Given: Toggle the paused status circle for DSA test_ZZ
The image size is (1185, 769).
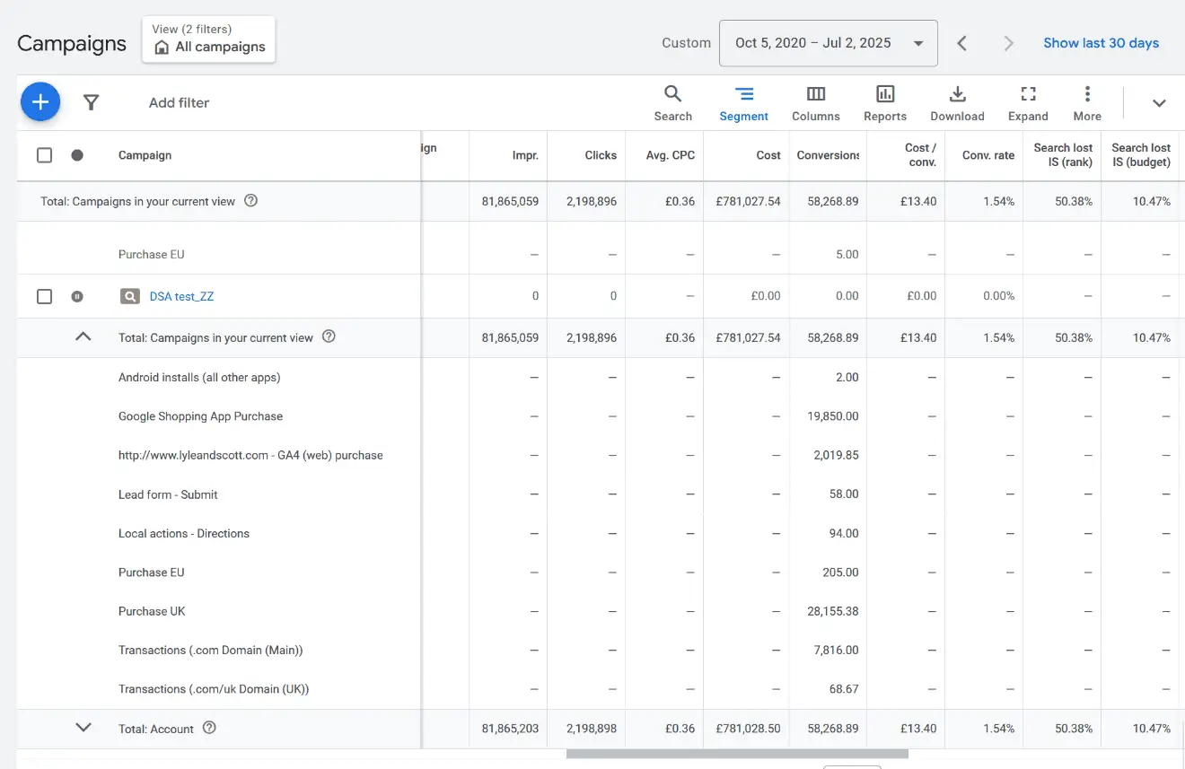Looking at the screenshot, I should 77,296.
